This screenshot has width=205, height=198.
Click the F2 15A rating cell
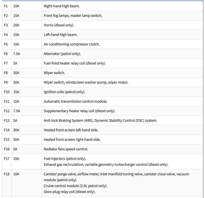pos(16,15)
